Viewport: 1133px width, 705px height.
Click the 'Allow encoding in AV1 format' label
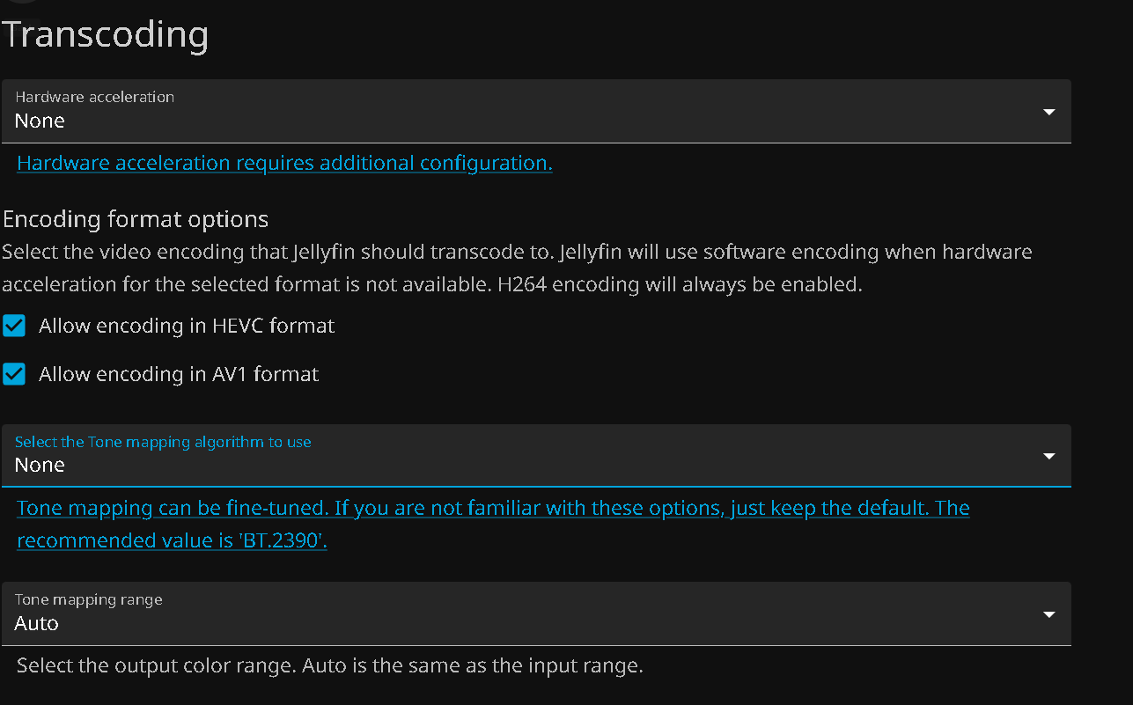179,375
